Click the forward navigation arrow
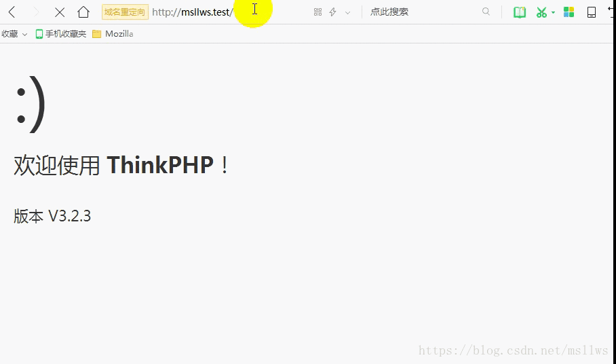Viewport: 616px width, 364px height. coord(36,12)
